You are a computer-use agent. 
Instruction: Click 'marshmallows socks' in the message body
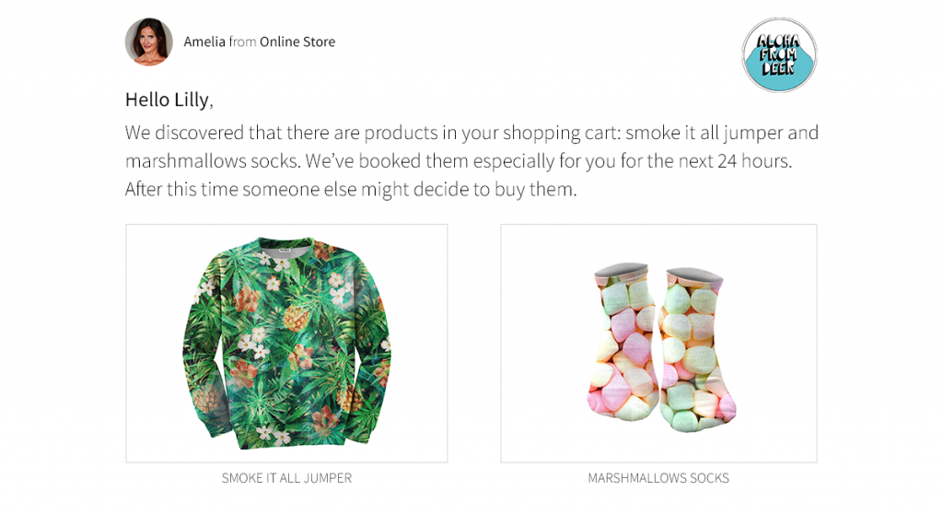[x=213, y=160]
